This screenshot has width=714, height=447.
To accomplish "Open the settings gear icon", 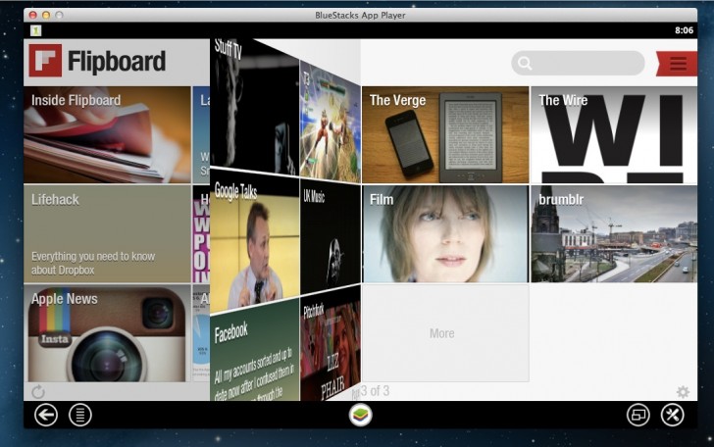I will click(683, 391).
